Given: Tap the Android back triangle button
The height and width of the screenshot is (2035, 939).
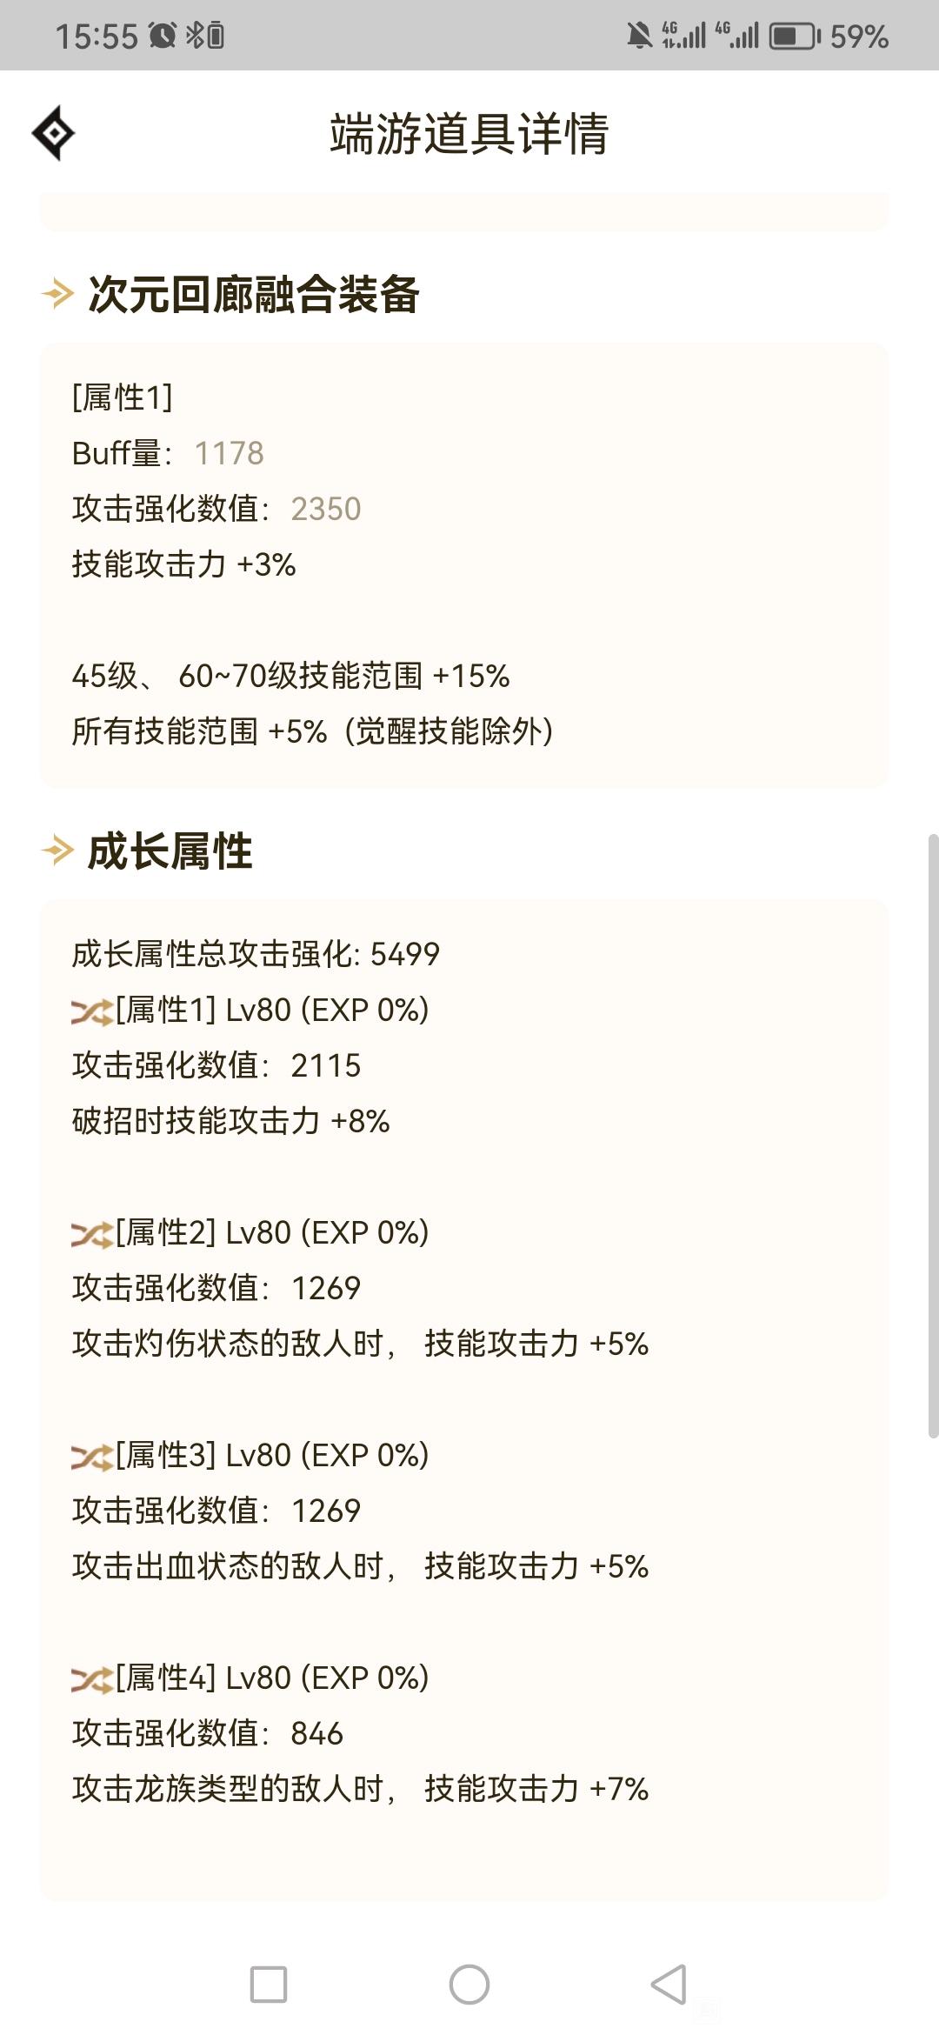Looking at the screenshot, I should 669,1985.
